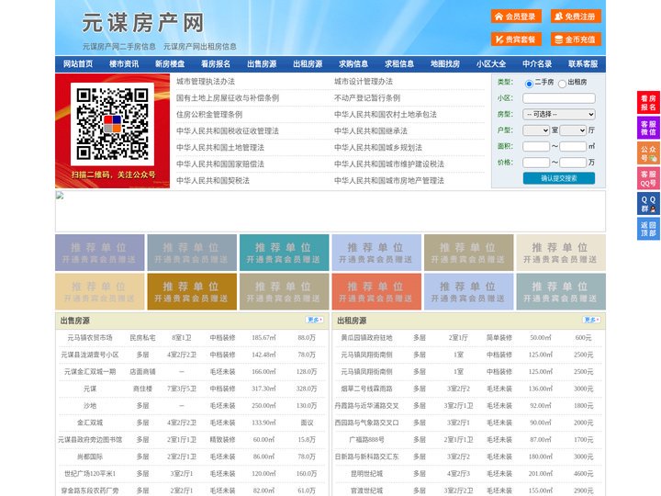Viewport: 661px width, 496px height.
Task: Open 昆明世纪城 rental listing
Action: [x=366, y=474]
